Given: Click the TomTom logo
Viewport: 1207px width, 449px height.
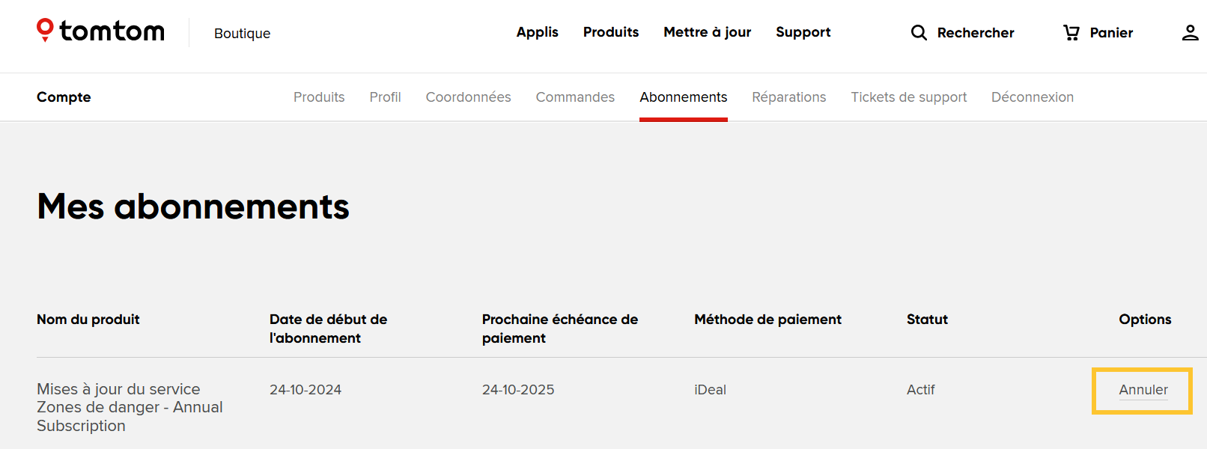Looking at the screenshot, I should point(100,31).
